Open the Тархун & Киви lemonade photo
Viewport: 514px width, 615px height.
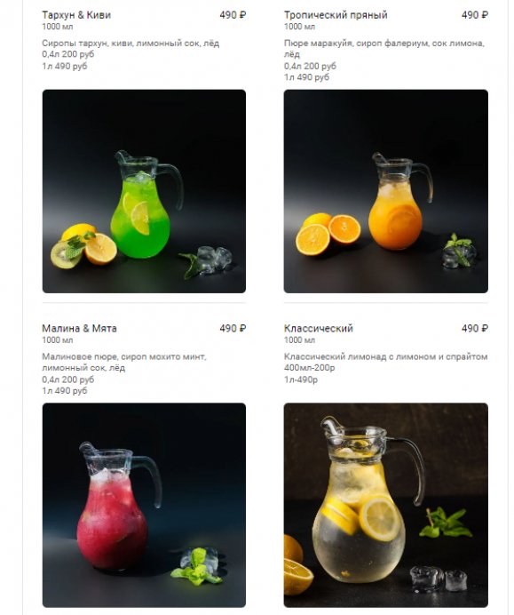tap(144, 191)
